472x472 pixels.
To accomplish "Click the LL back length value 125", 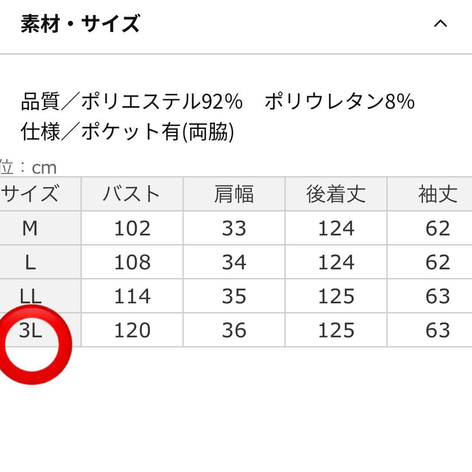I will click(336, 296).
